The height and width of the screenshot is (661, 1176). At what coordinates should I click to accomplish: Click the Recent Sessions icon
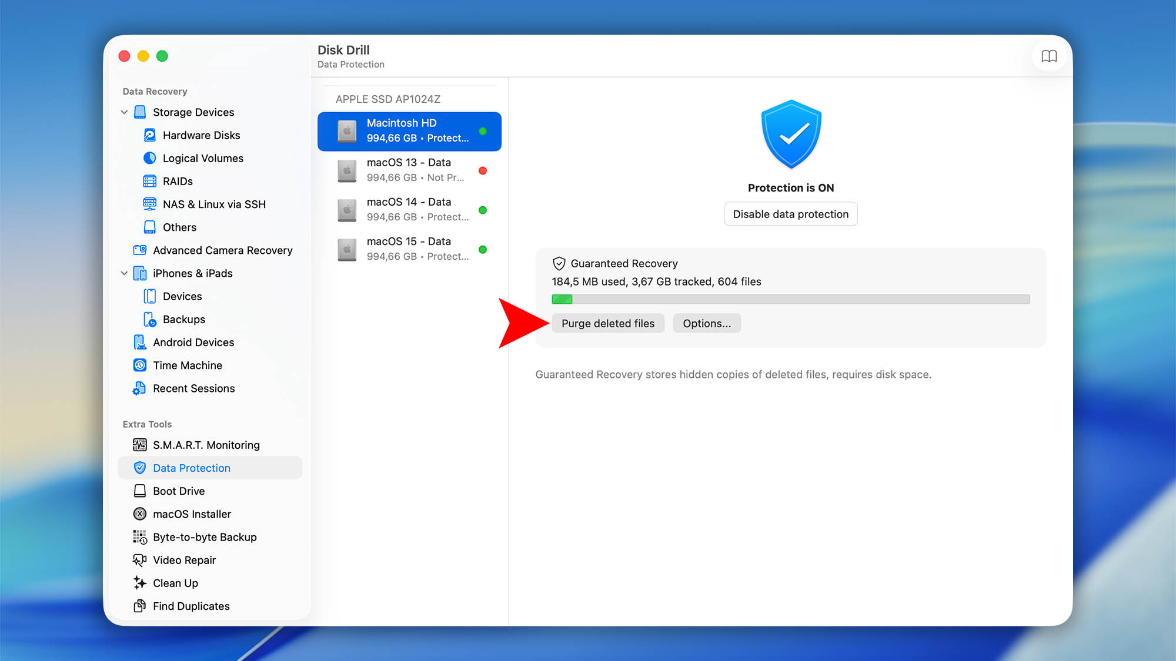[140, 388]
